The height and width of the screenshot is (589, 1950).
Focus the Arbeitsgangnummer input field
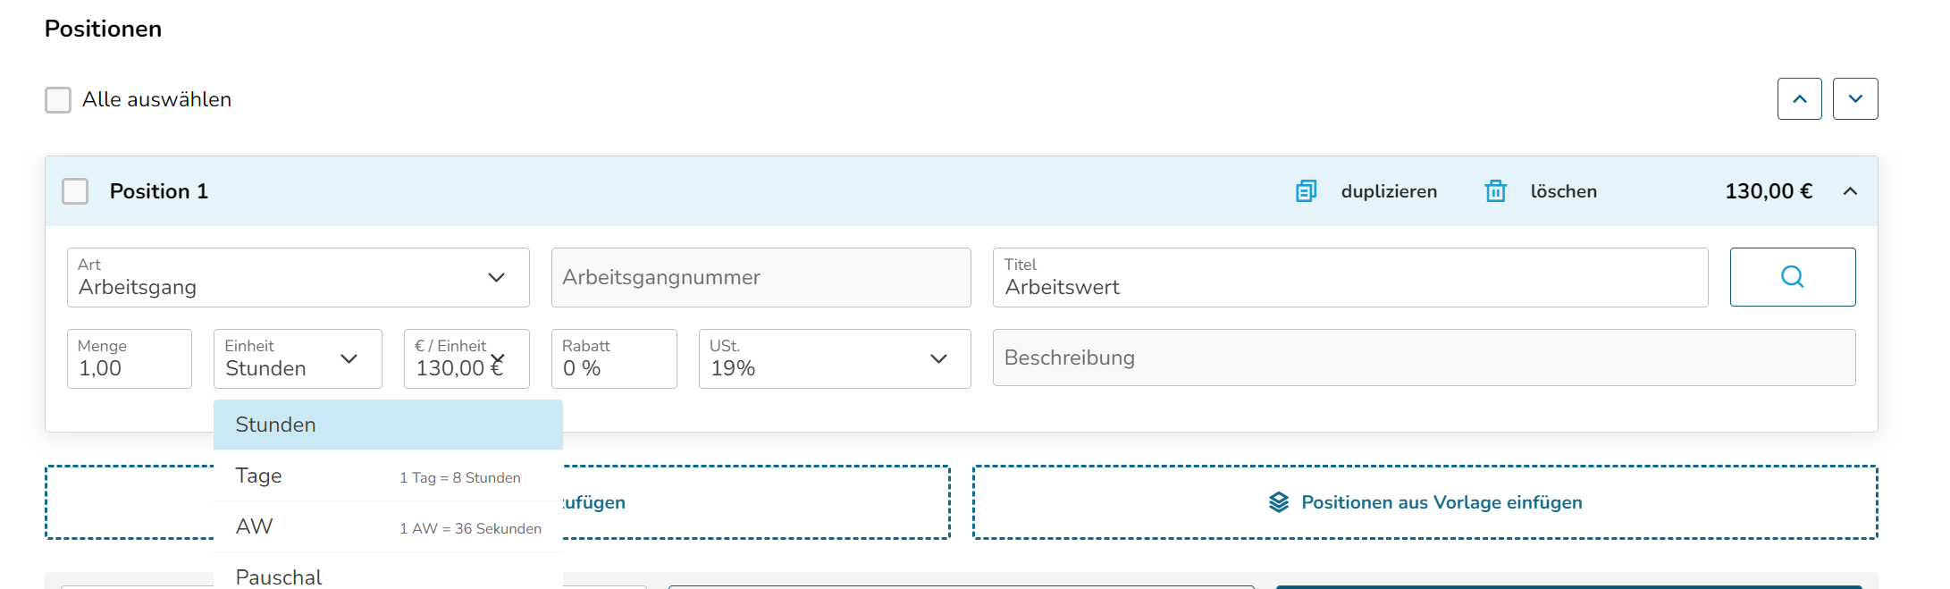coord(761,278)
